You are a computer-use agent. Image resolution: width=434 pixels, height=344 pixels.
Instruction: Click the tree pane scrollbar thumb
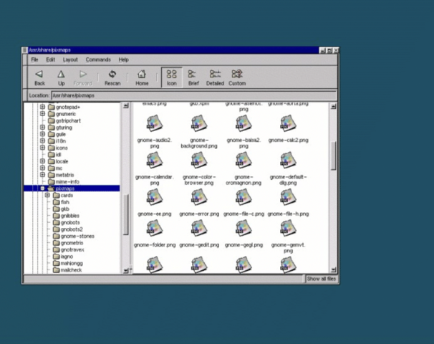[125, 214]
